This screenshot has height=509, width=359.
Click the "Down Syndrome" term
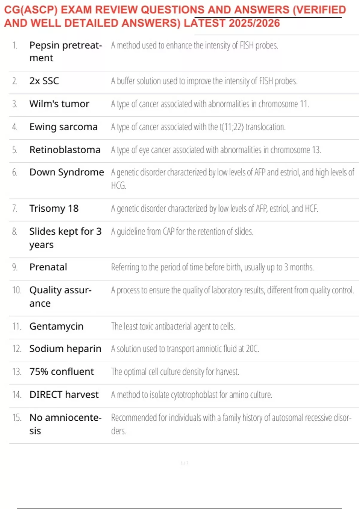tap(67, 172)
